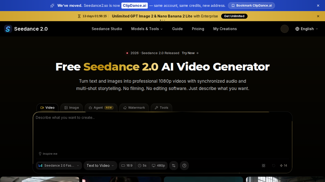Open My Creations

pyautogui.click(x=225, y=29)
